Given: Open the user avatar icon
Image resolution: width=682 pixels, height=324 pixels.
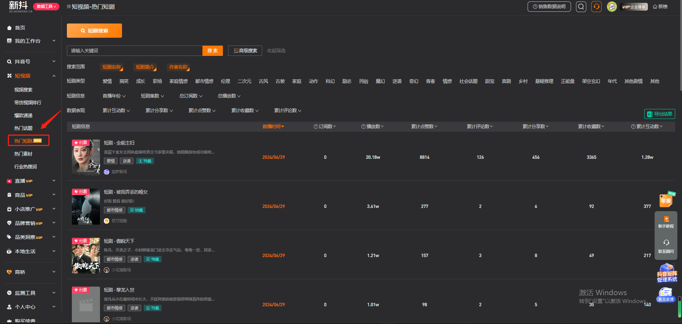Looking at the screenshot, I should click(x=612, y=6).
